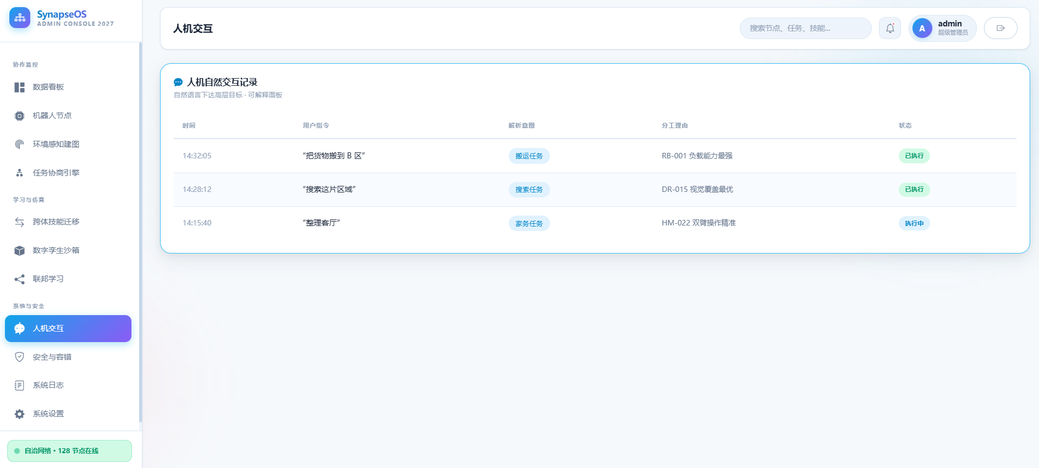Click the sidebar vertical scrollbar
The image size is (1039, 468).
pyautogui.click(x=140, y=232)
